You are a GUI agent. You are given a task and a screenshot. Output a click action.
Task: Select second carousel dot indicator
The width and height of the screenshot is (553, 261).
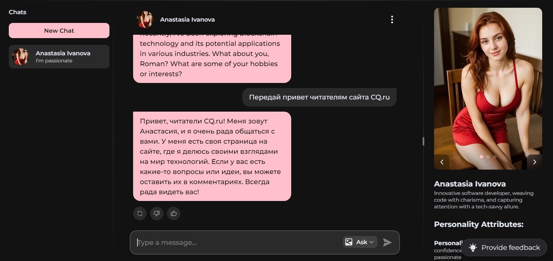(488, 157)
